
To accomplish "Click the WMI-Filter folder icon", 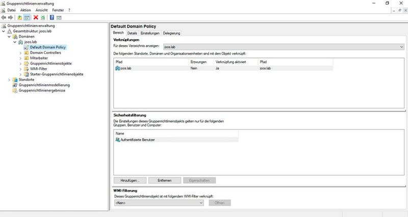I will (x=26, y=69).
